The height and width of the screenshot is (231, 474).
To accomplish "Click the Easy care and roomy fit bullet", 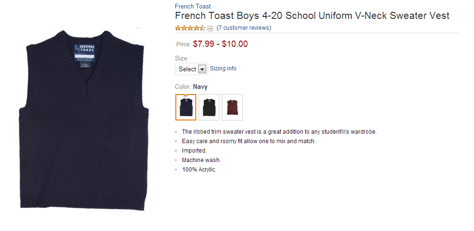I will [248, 141].
